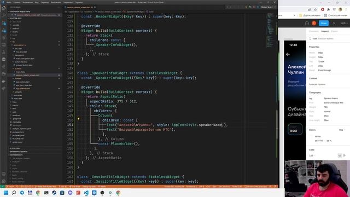Open app_theme.dart in Explorer
350x197 pixels.
click(22, 89)
